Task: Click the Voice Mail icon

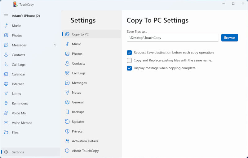Action: (x=6, y=113)
